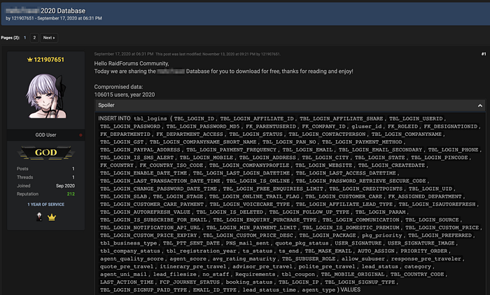Click the GOD rank badge
Image resolution: width=490 pixels, height=295 pixels.
tap(46, 152)
